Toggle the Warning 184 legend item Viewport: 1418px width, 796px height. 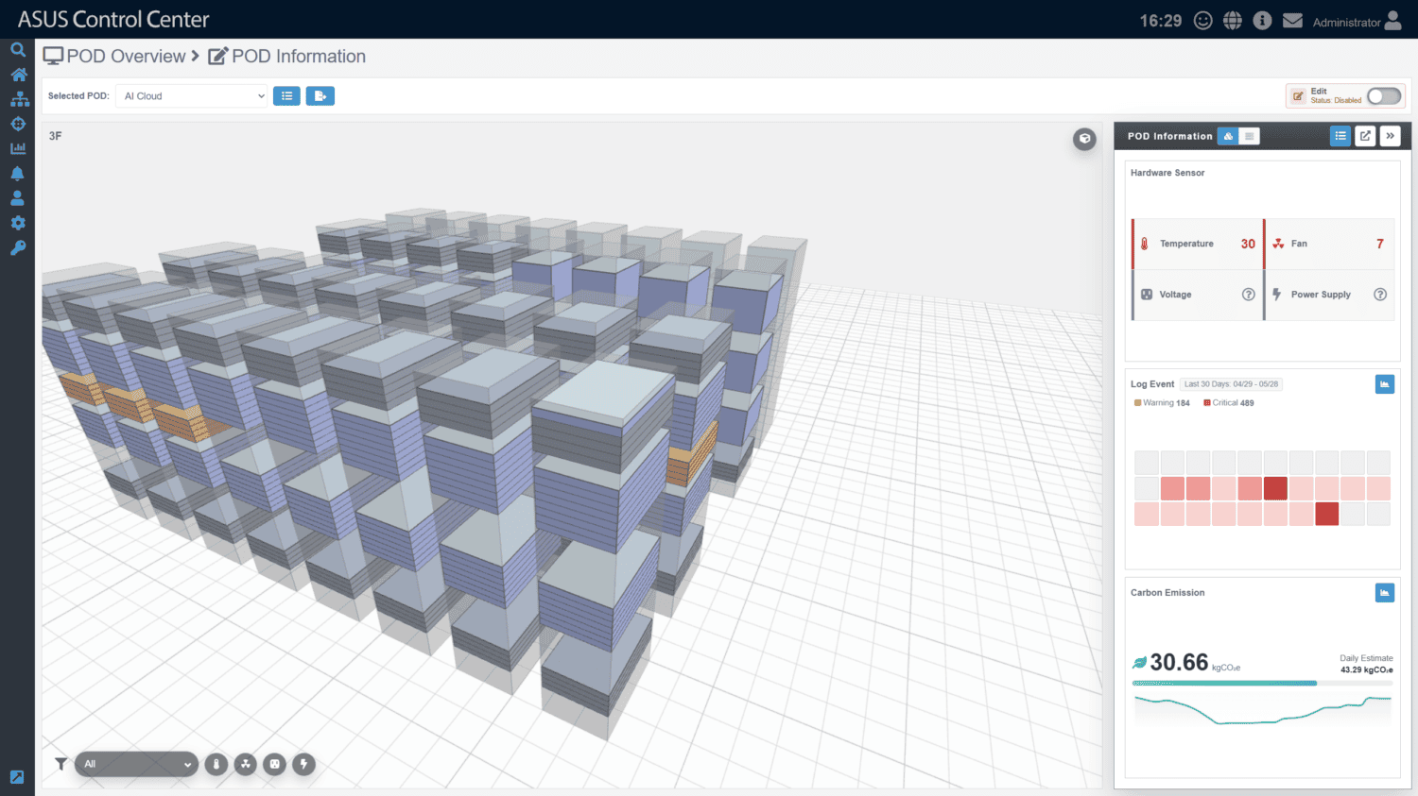click(1162, 403)
